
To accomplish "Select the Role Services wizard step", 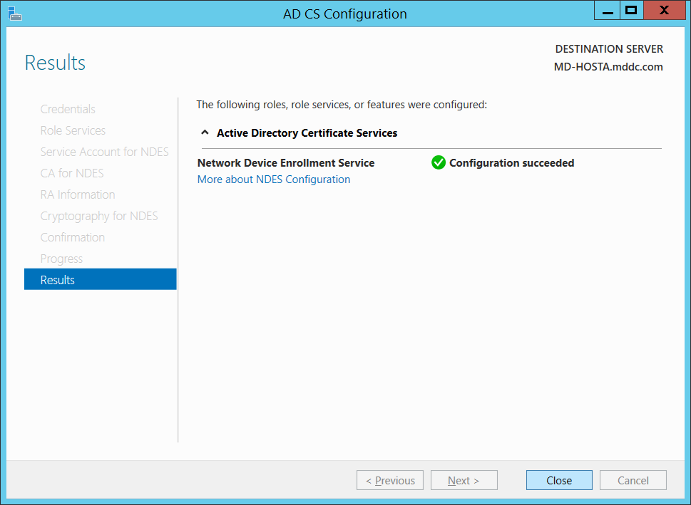I will [73, 130].
